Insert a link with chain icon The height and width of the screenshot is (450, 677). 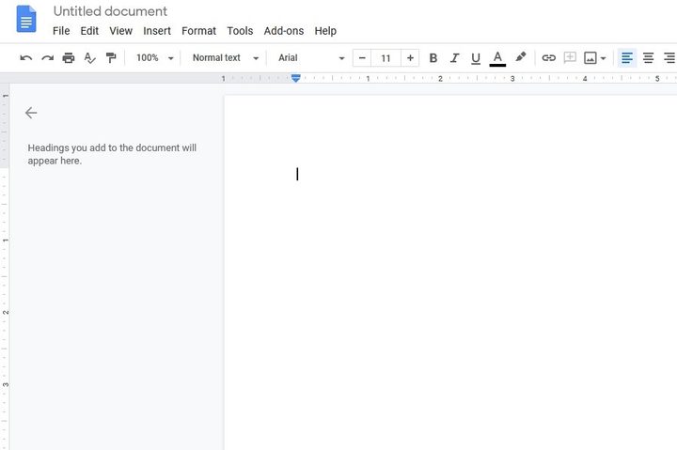click(x=548, y=58)
